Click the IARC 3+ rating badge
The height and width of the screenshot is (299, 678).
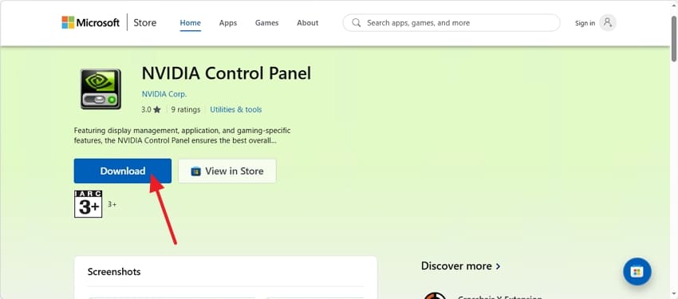[x=89, y=204]
